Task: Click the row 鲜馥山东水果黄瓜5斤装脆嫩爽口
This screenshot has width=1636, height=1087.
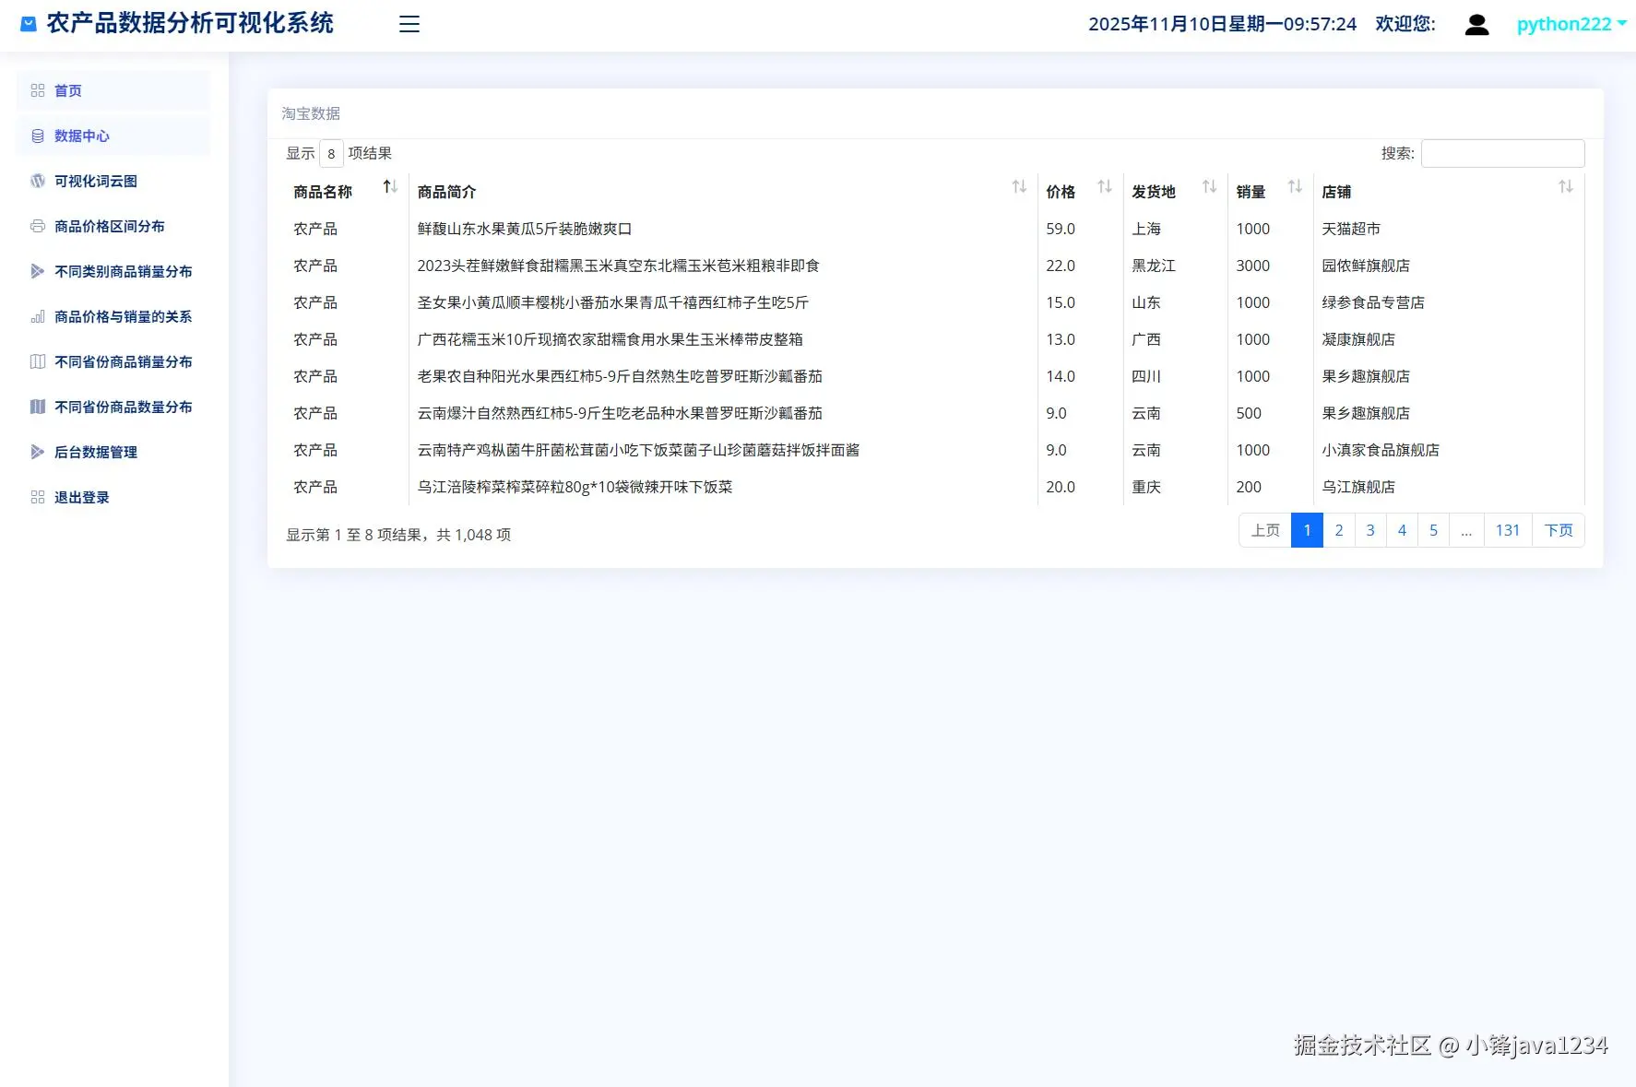Action: 935,229
